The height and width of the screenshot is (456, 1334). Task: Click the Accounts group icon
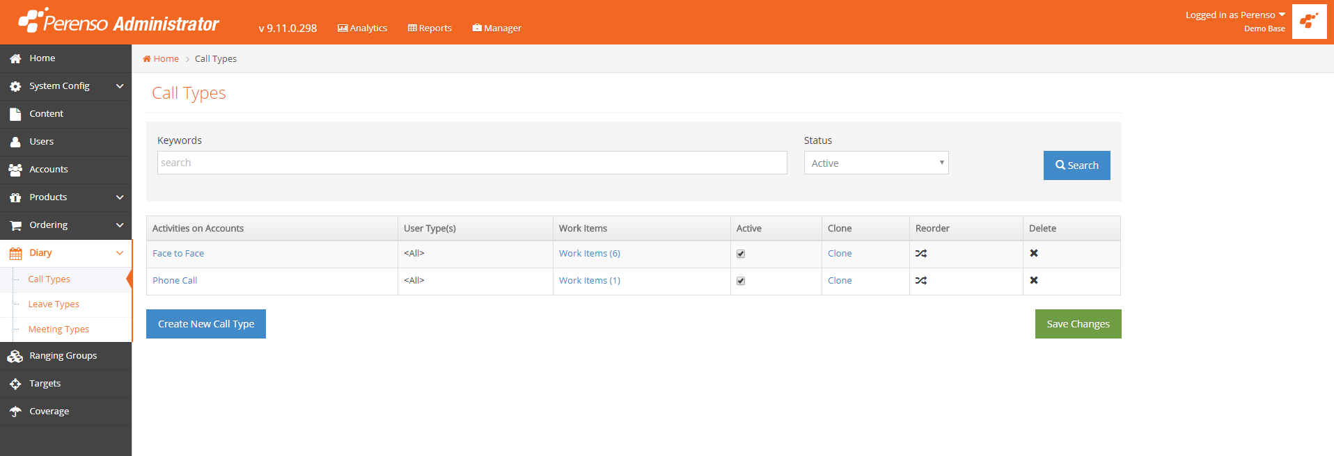[15, 170]
